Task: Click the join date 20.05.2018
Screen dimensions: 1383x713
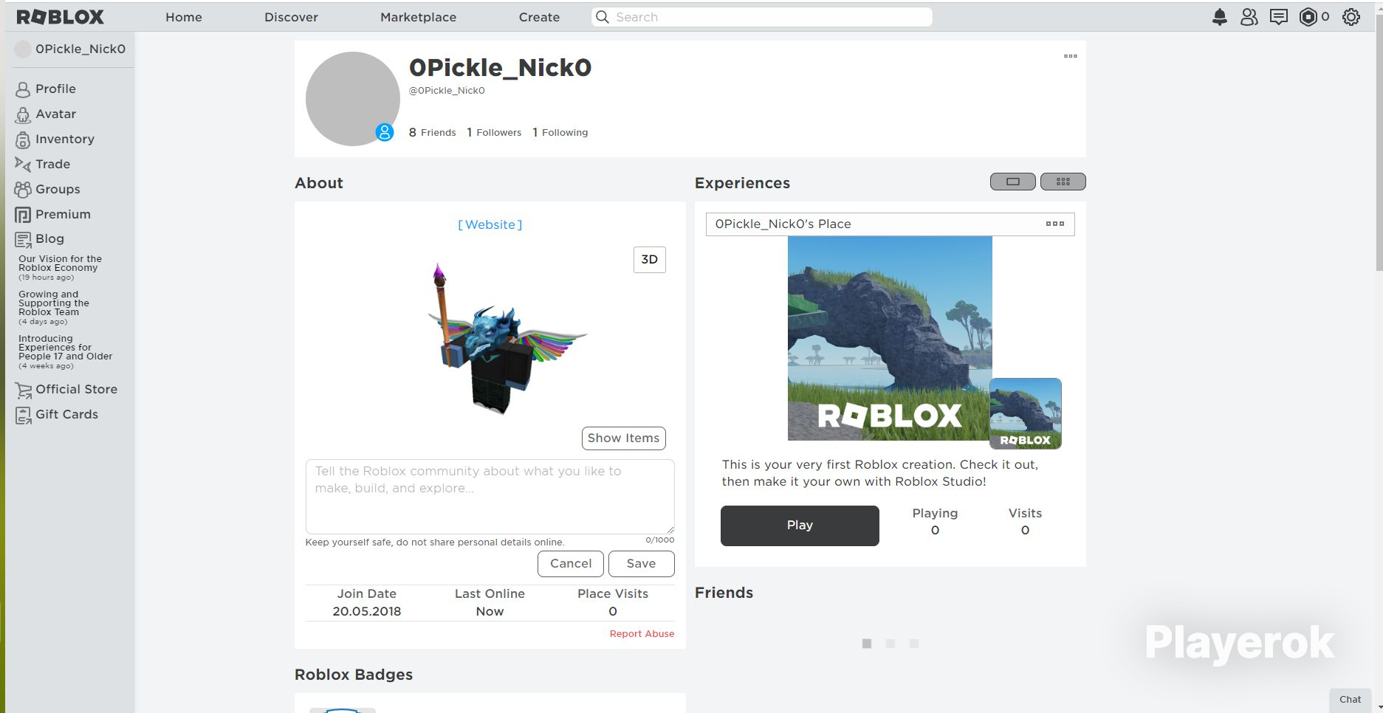Action: [367, 611]
